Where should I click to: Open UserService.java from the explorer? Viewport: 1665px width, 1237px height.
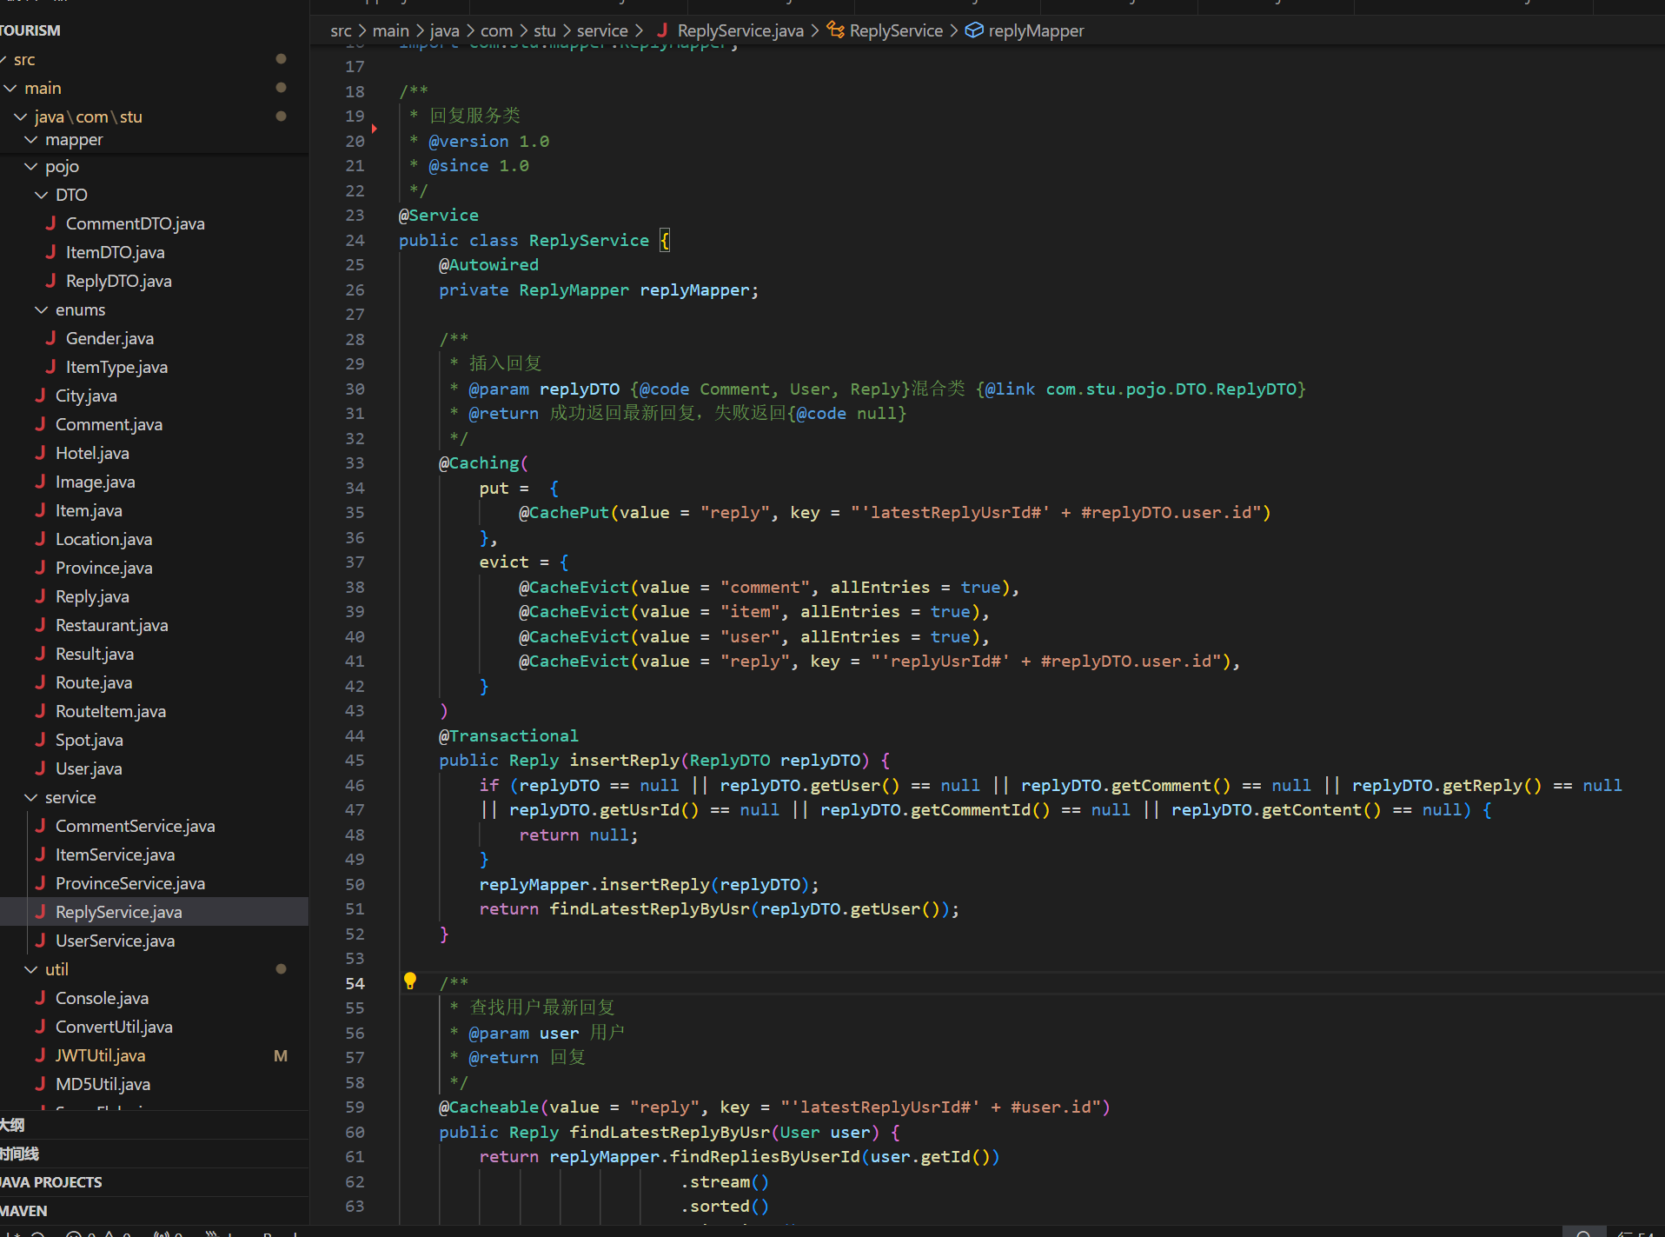click(x=115, y=941)
